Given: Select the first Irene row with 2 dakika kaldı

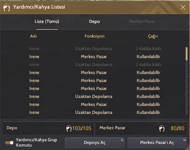Looking at the screenshot, I should click(x=94, y=49).
